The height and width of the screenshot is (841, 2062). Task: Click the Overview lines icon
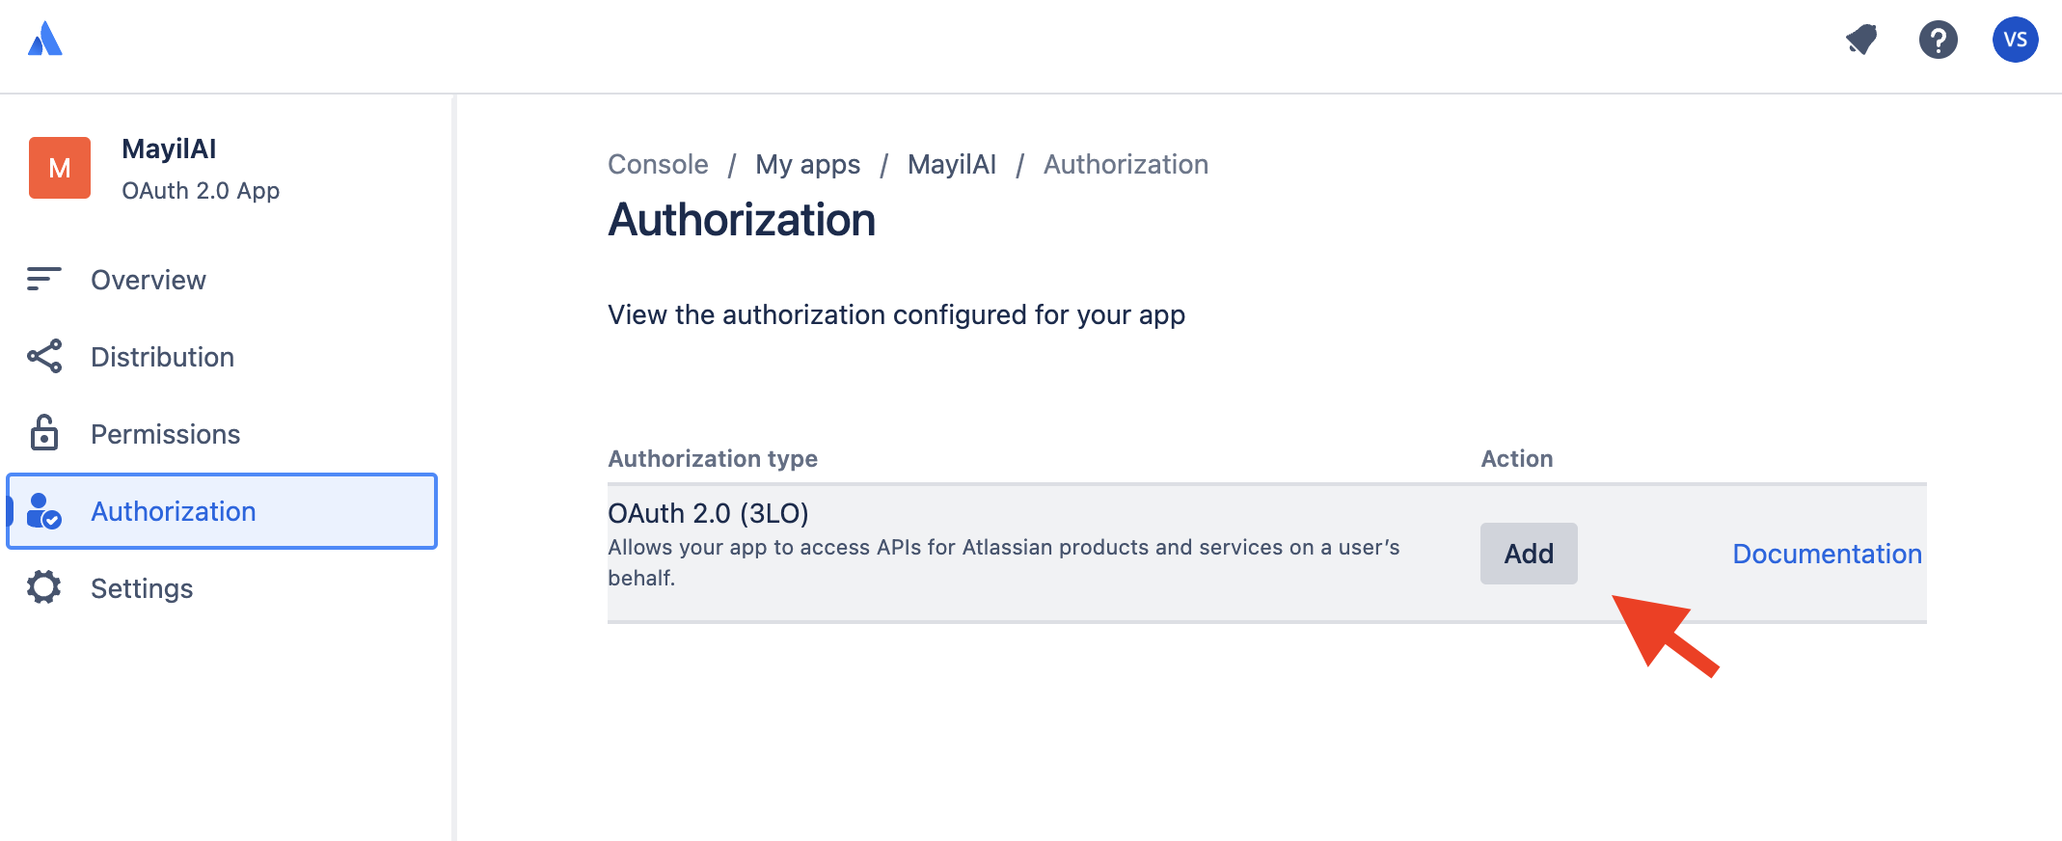click(44, 280)
